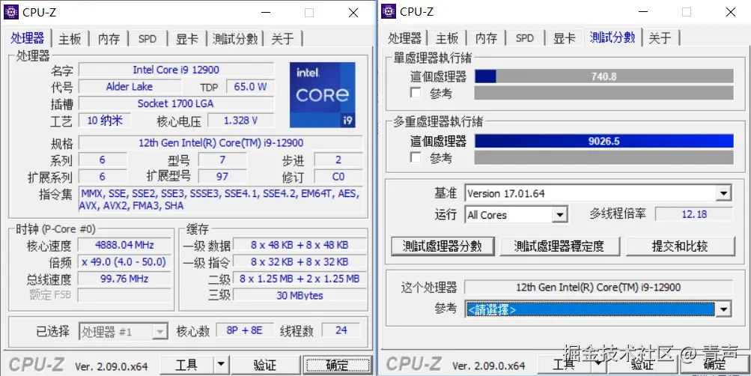Click the 二级 cache value
The image size is (751, 376).
[x=300, y=279]
